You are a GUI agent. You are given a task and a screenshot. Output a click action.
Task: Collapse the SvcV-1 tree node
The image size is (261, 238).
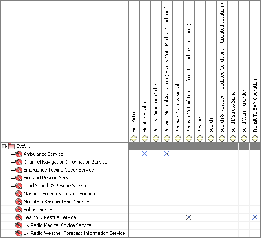click(x=4, y=146)
